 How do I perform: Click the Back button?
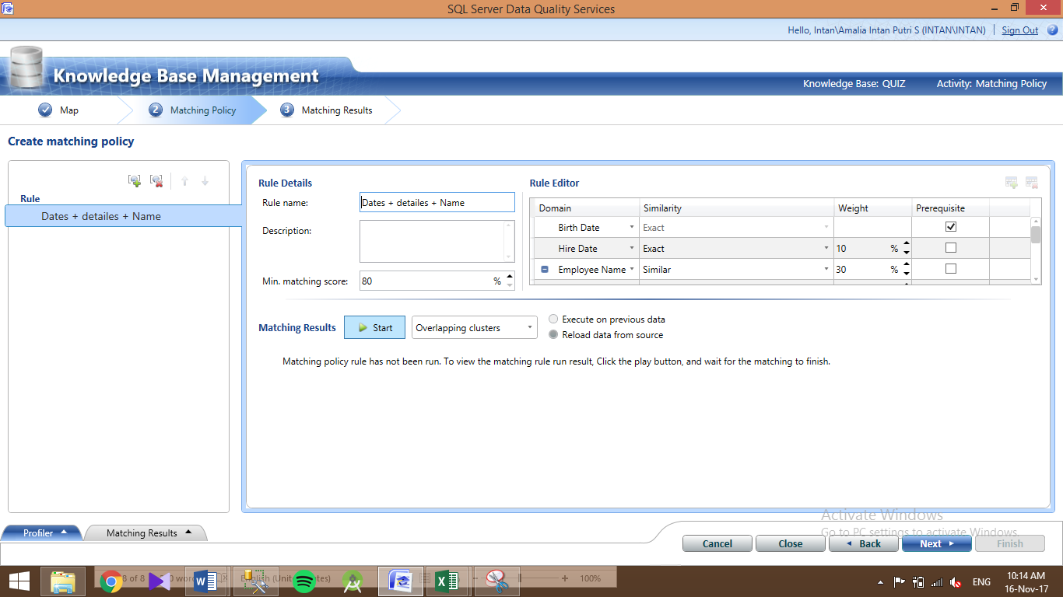[x=864, y=544]
